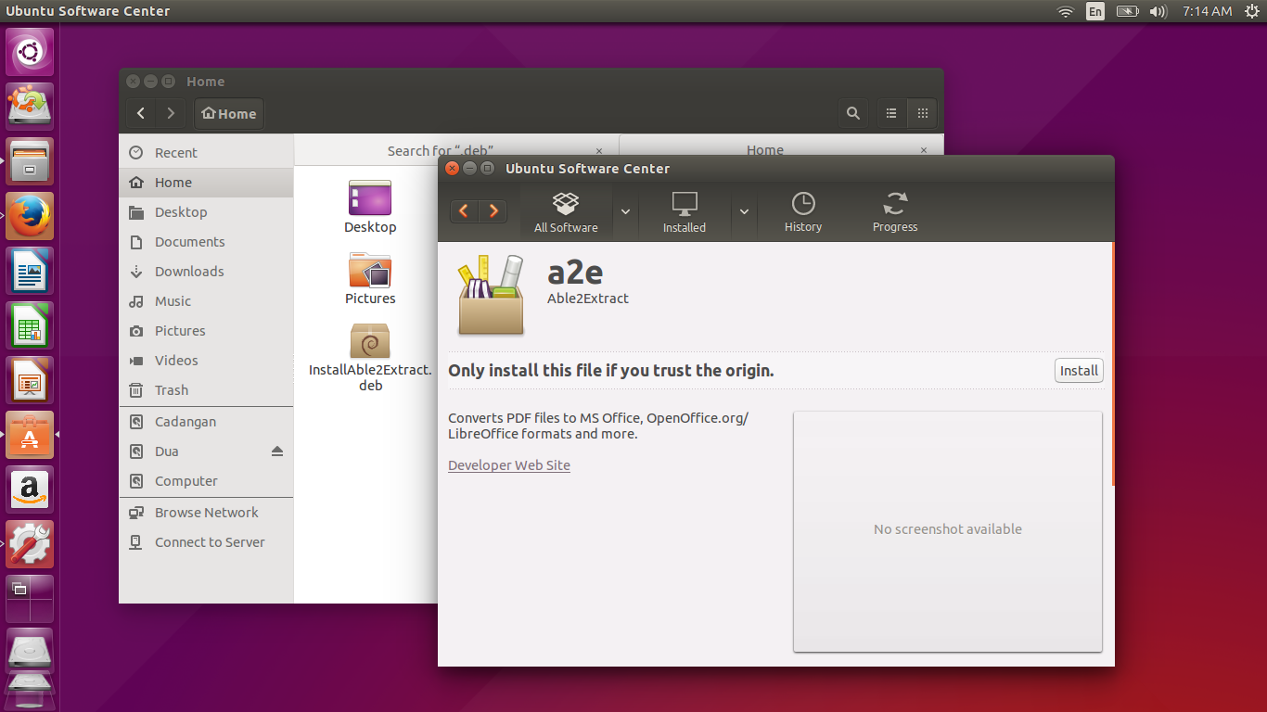Open clock showing 7:14 AM
Screen dimensions: 1267x712
point(1207,11)
